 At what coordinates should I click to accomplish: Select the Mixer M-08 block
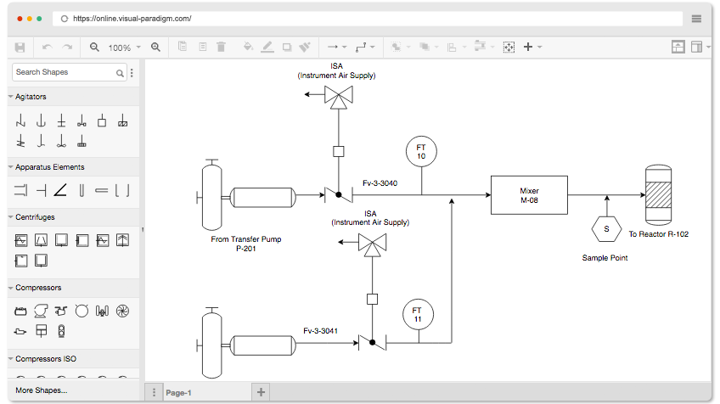tap(529, 195)
